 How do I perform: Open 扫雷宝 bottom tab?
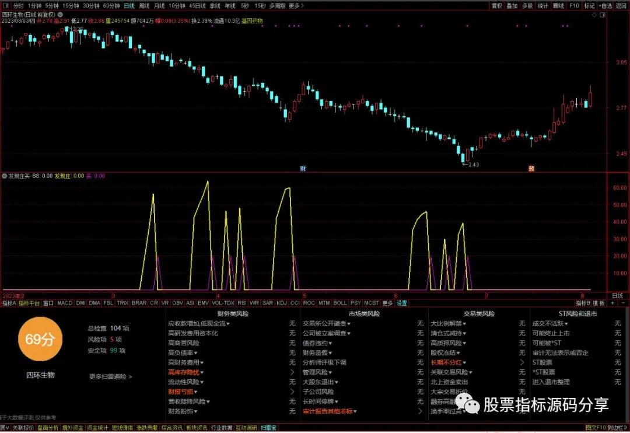268,428
